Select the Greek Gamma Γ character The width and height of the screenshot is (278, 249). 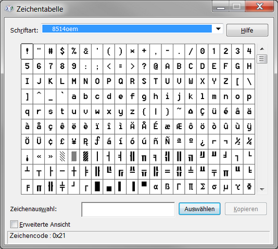pos(179,187)
